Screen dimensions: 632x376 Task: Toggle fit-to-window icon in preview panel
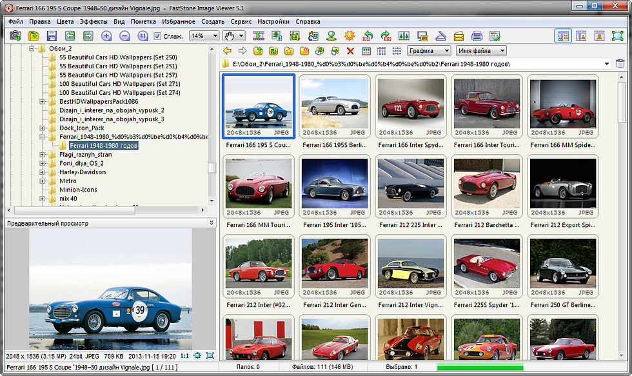[197, 356]
